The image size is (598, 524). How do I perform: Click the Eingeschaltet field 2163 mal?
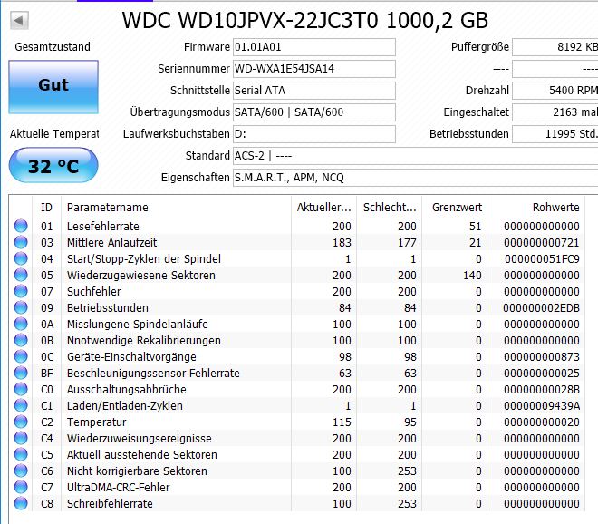click(555, 112)
